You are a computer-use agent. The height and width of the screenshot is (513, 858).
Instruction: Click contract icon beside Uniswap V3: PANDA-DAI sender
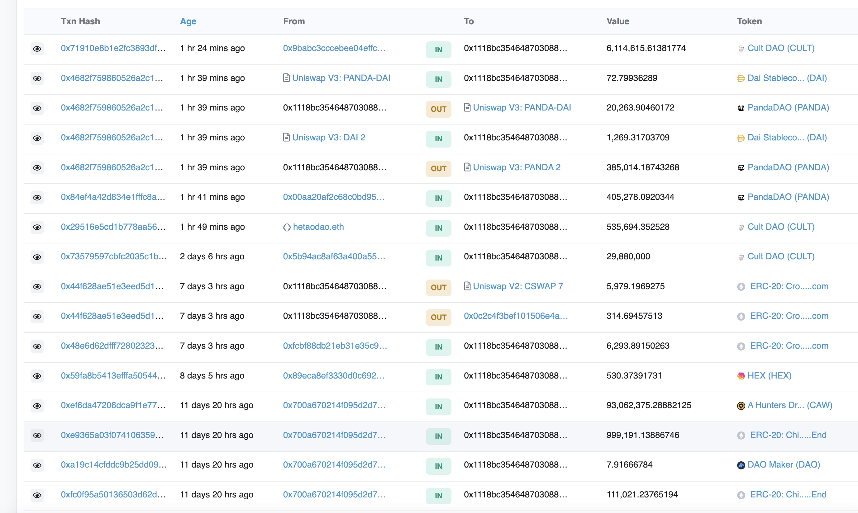286,78
